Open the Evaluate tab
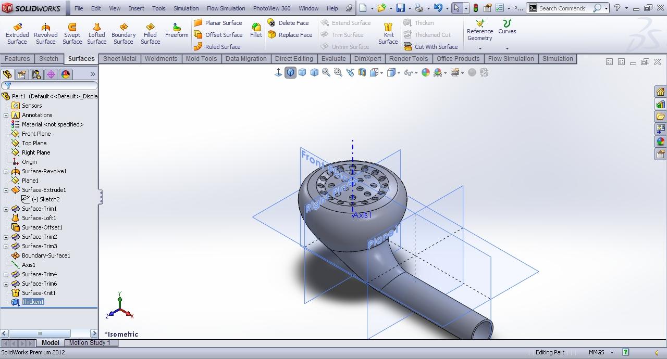The width and height of the screenshot is (667, 359). 333,59
